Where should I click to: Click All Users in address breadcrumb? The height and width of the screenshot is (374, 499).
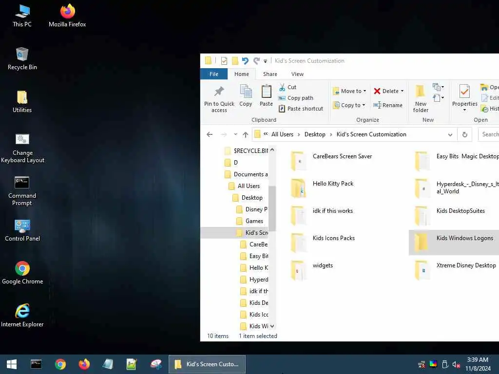282,134
